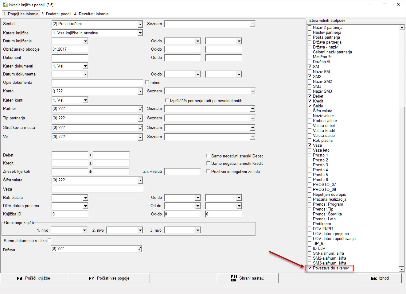This screenshot has width=406, height=294.
Task: Uncheck the Veza column checkbox
Action: 310,145
